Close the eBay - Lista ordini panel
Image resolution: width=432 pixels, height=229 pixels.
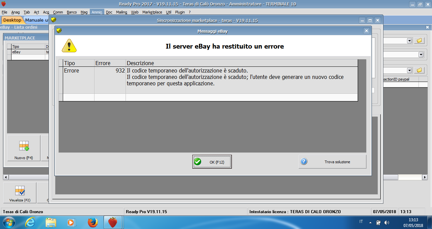[x=427, y=27]
